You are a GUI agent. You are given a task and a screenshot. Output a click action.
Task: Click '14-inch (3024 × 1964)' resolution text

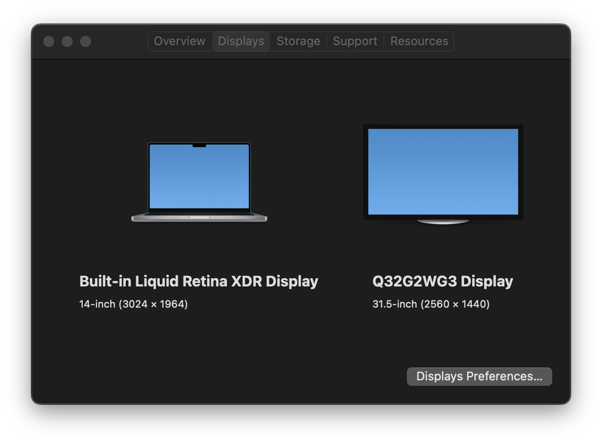(x=133, y=304)
